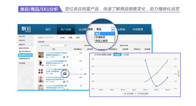Open 导出管理 in sidebar
The image size is (196, 106).
[x=22, y=63]
